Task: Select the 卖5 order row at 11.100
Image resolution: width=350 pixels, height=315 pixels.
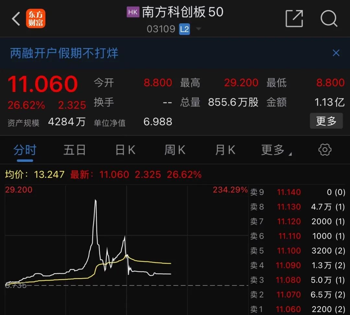Action: pyautogui.click(x=297, y=251)
